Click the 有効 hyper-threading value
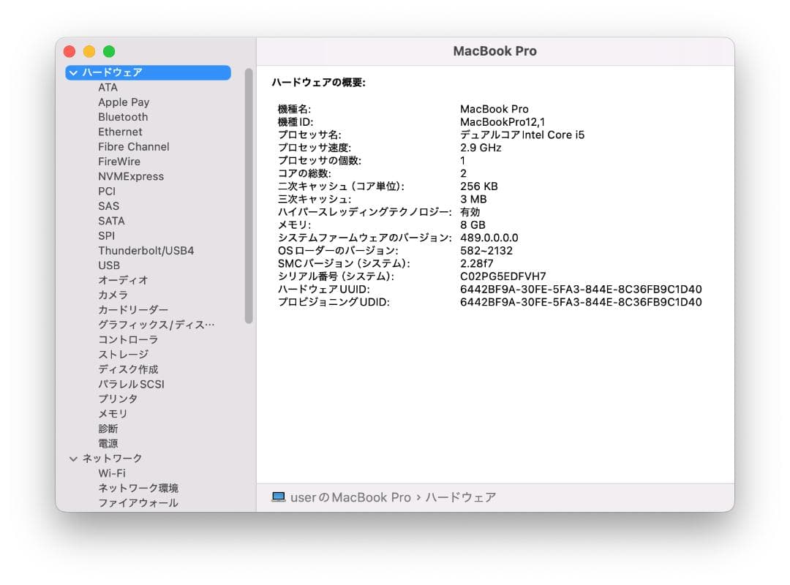 pyautogui.click(x=470, y=212)
